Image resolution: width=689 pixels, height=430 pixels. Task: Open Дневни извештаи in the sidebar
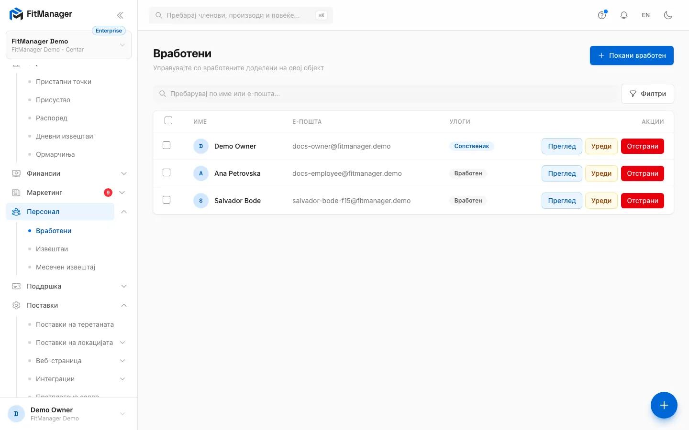(x=65, y=136)
